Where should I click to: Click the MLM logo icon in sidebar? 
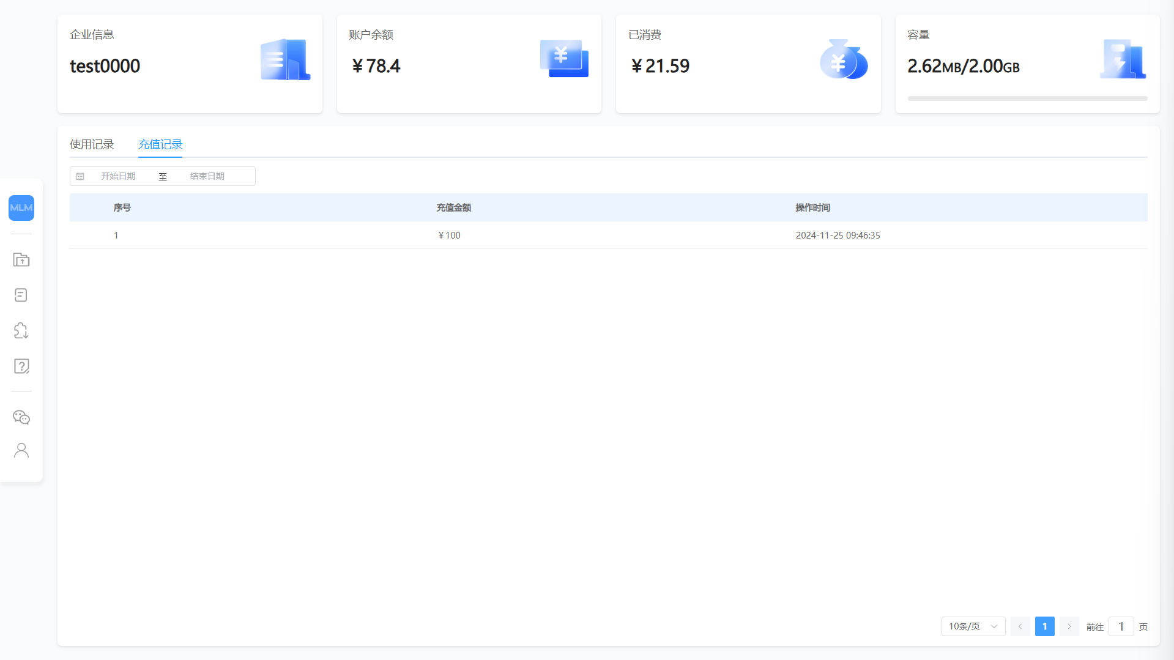[x=21, y=208]
